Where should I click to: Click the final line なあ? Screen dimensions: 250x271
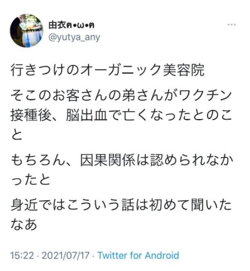[24, 224]
